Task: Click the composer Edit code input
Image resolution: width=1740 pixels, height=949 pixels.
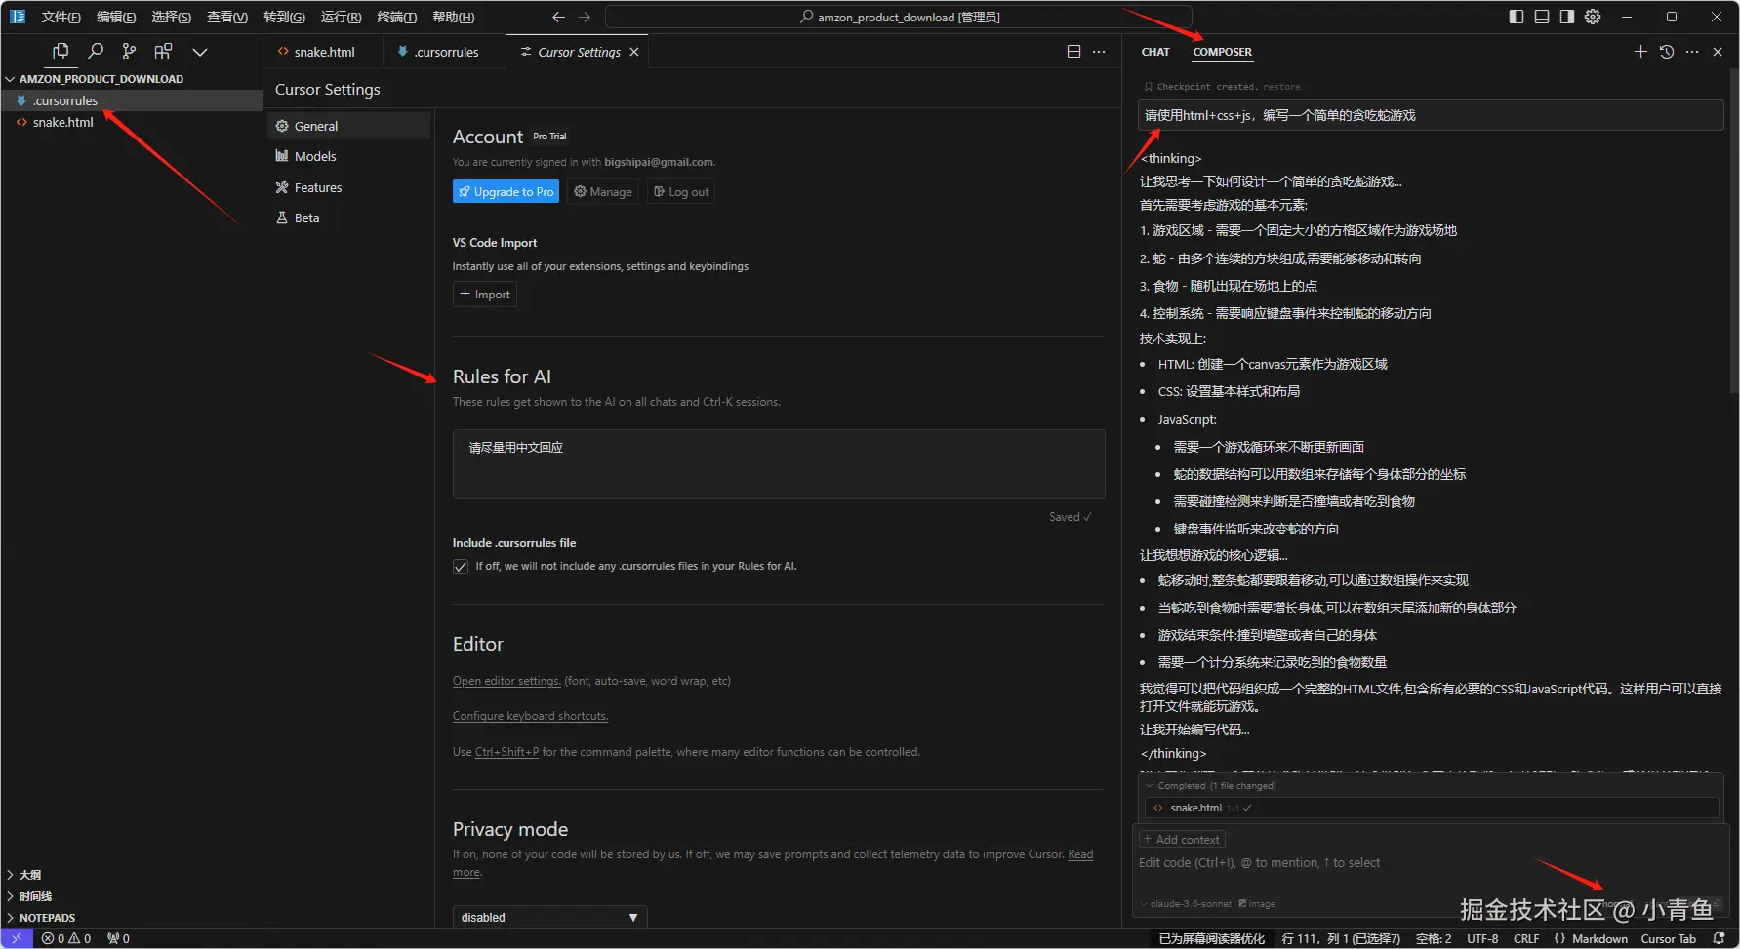Action: pyautogui.click(x=1429, y=863)
